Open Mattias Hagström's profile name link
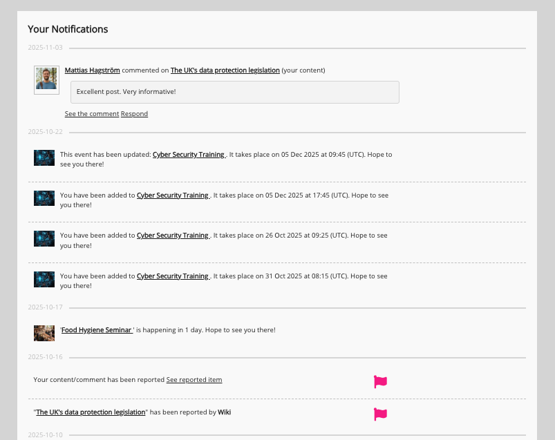Image resolution: width=555 pixels, height=440 pixels. pos(92,70)
